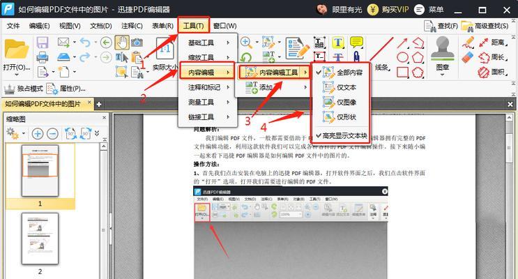The image size is (518, 279).
Task: Expand the 链接工具 submenu
Action: [208, 117]
